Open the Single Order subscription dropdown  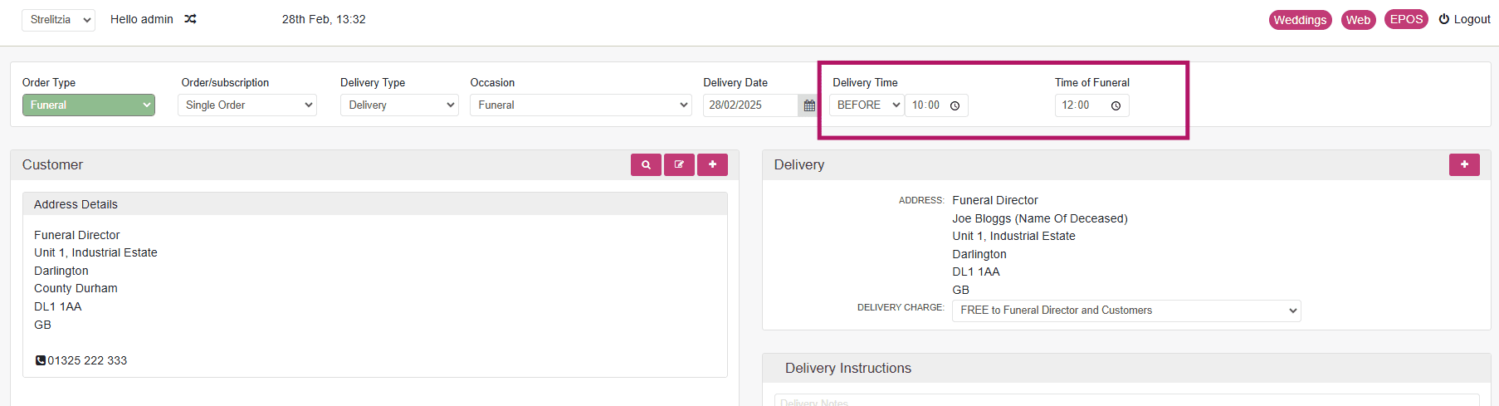pyautogui.click(x=247, y=105)
